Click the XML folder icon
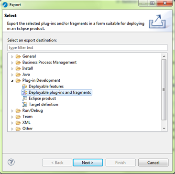 (x=18, y=123)
